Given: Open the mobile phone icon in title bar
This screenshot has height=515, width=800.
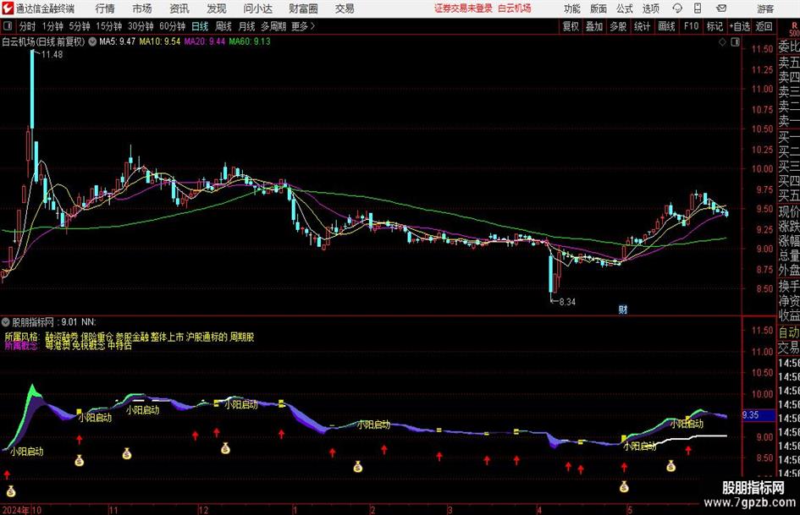Looking at the screenshot, I should [x=698, y=8].
